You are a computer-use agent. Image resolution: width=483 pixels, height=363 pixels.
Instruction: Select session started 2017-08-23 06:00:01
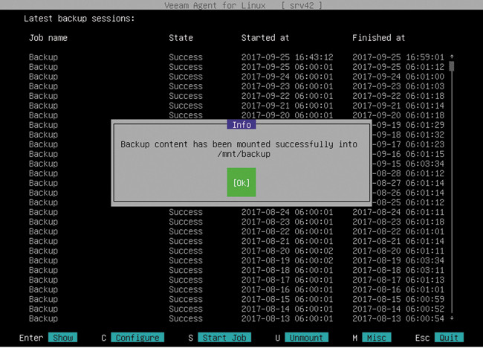point(236,222)
